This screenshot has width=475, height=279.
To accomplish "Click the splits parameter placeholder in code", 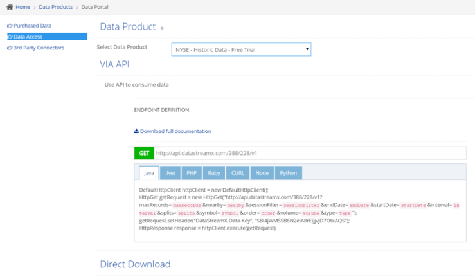I will (x=186, y=213).
